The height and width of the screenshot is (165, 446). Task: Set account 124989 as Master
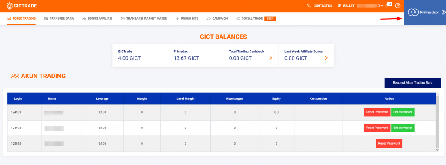(x=403, y=112)
